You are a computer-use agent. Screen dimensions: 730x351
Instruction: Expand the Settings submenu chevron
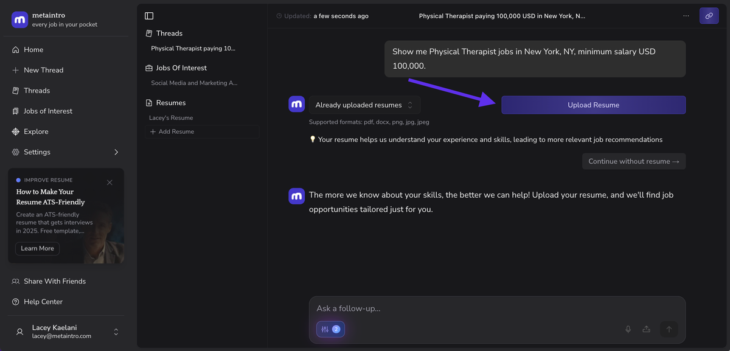click(x=116, y=152)
